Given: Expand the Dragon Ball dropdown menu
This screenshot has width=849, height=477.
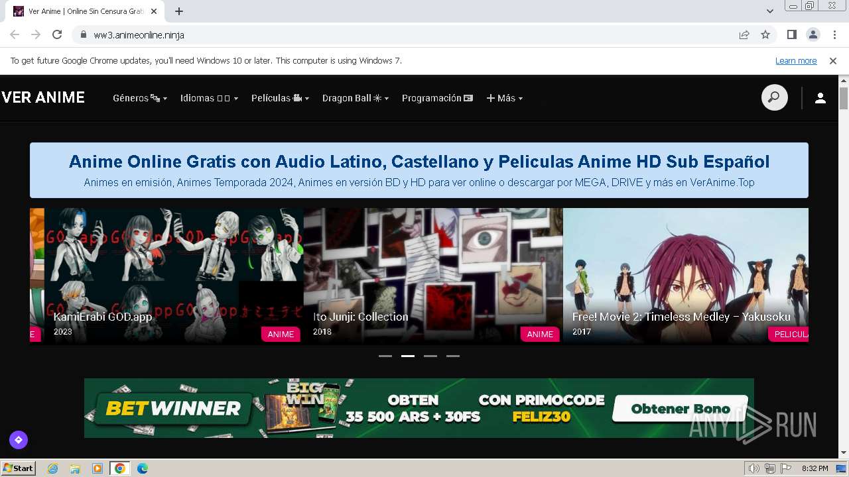Looking at the screenshot, I should click(x=356, y=98).
